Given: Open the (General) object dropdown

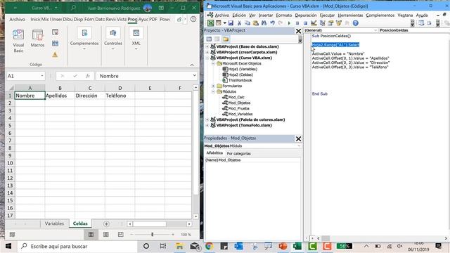Looking at the screenshot, I should tap(375, 30).
